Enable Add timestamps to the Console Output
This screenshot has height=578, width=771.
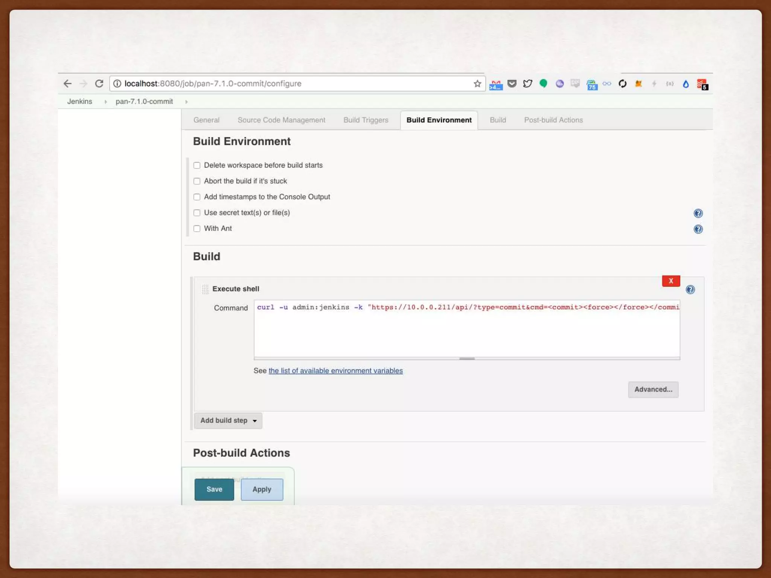[x=197, y=197]
